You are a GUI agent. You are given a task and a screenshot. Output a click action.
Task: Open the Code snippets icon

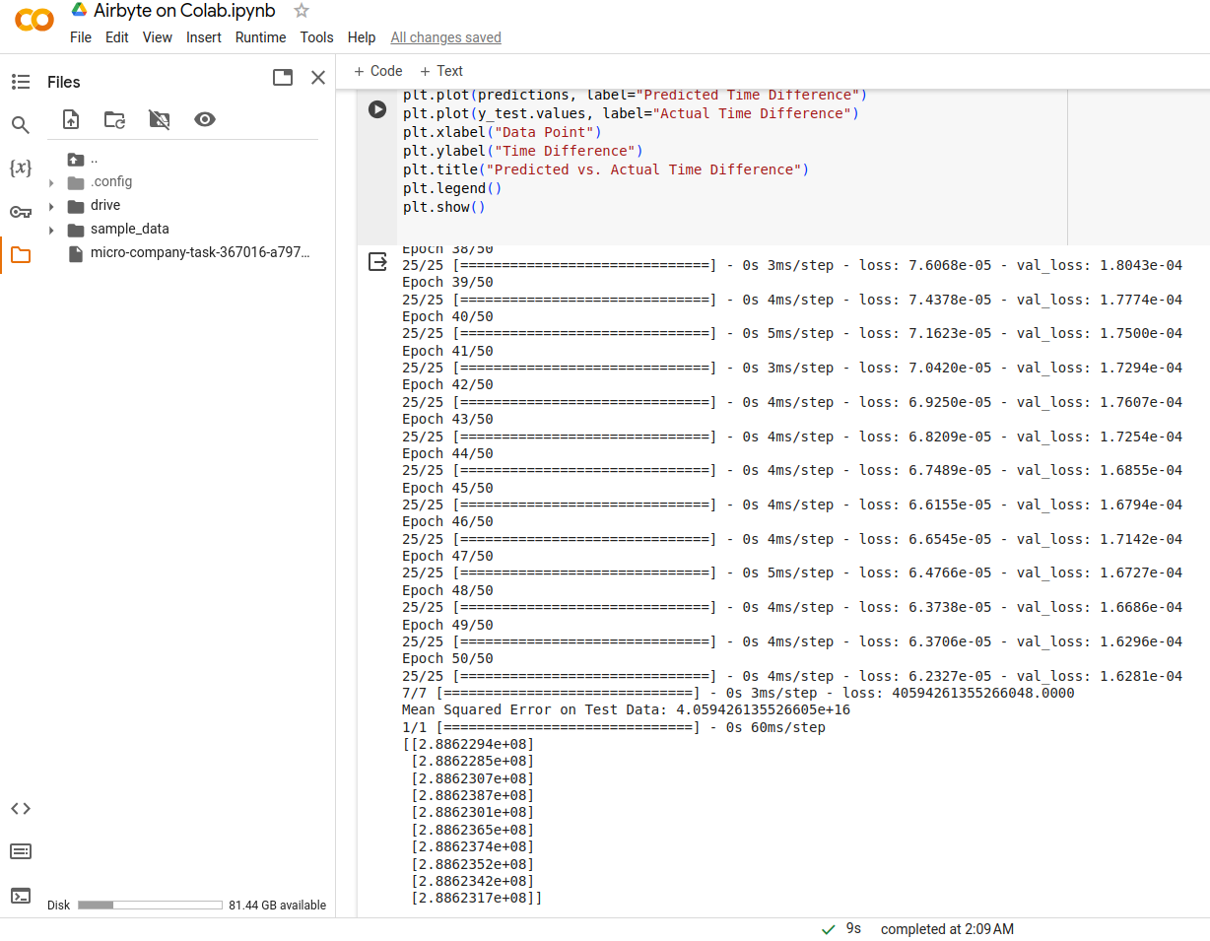coord(21,808)
